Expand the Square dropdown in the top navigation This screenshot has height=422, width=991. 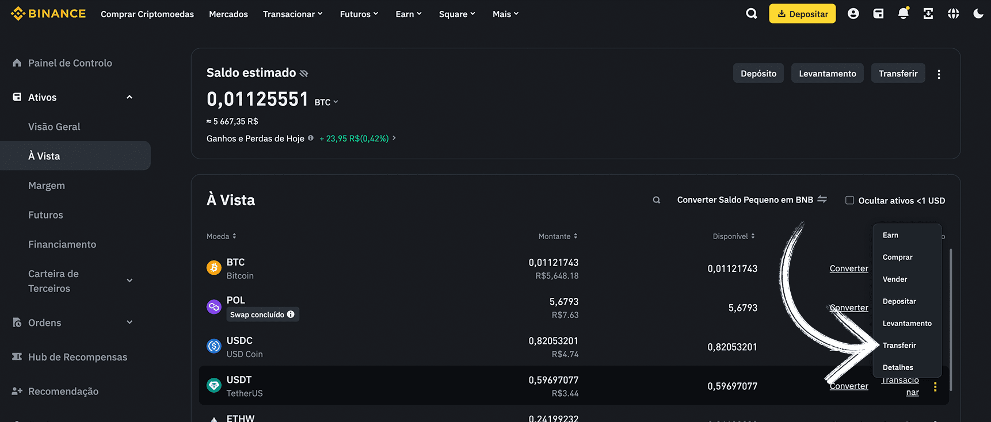(457, 14)
